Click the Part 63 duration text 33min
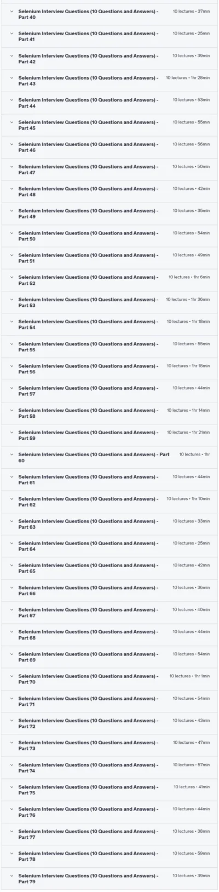The height and width of the screenshot is (892, 219). (x=204, y=521)
